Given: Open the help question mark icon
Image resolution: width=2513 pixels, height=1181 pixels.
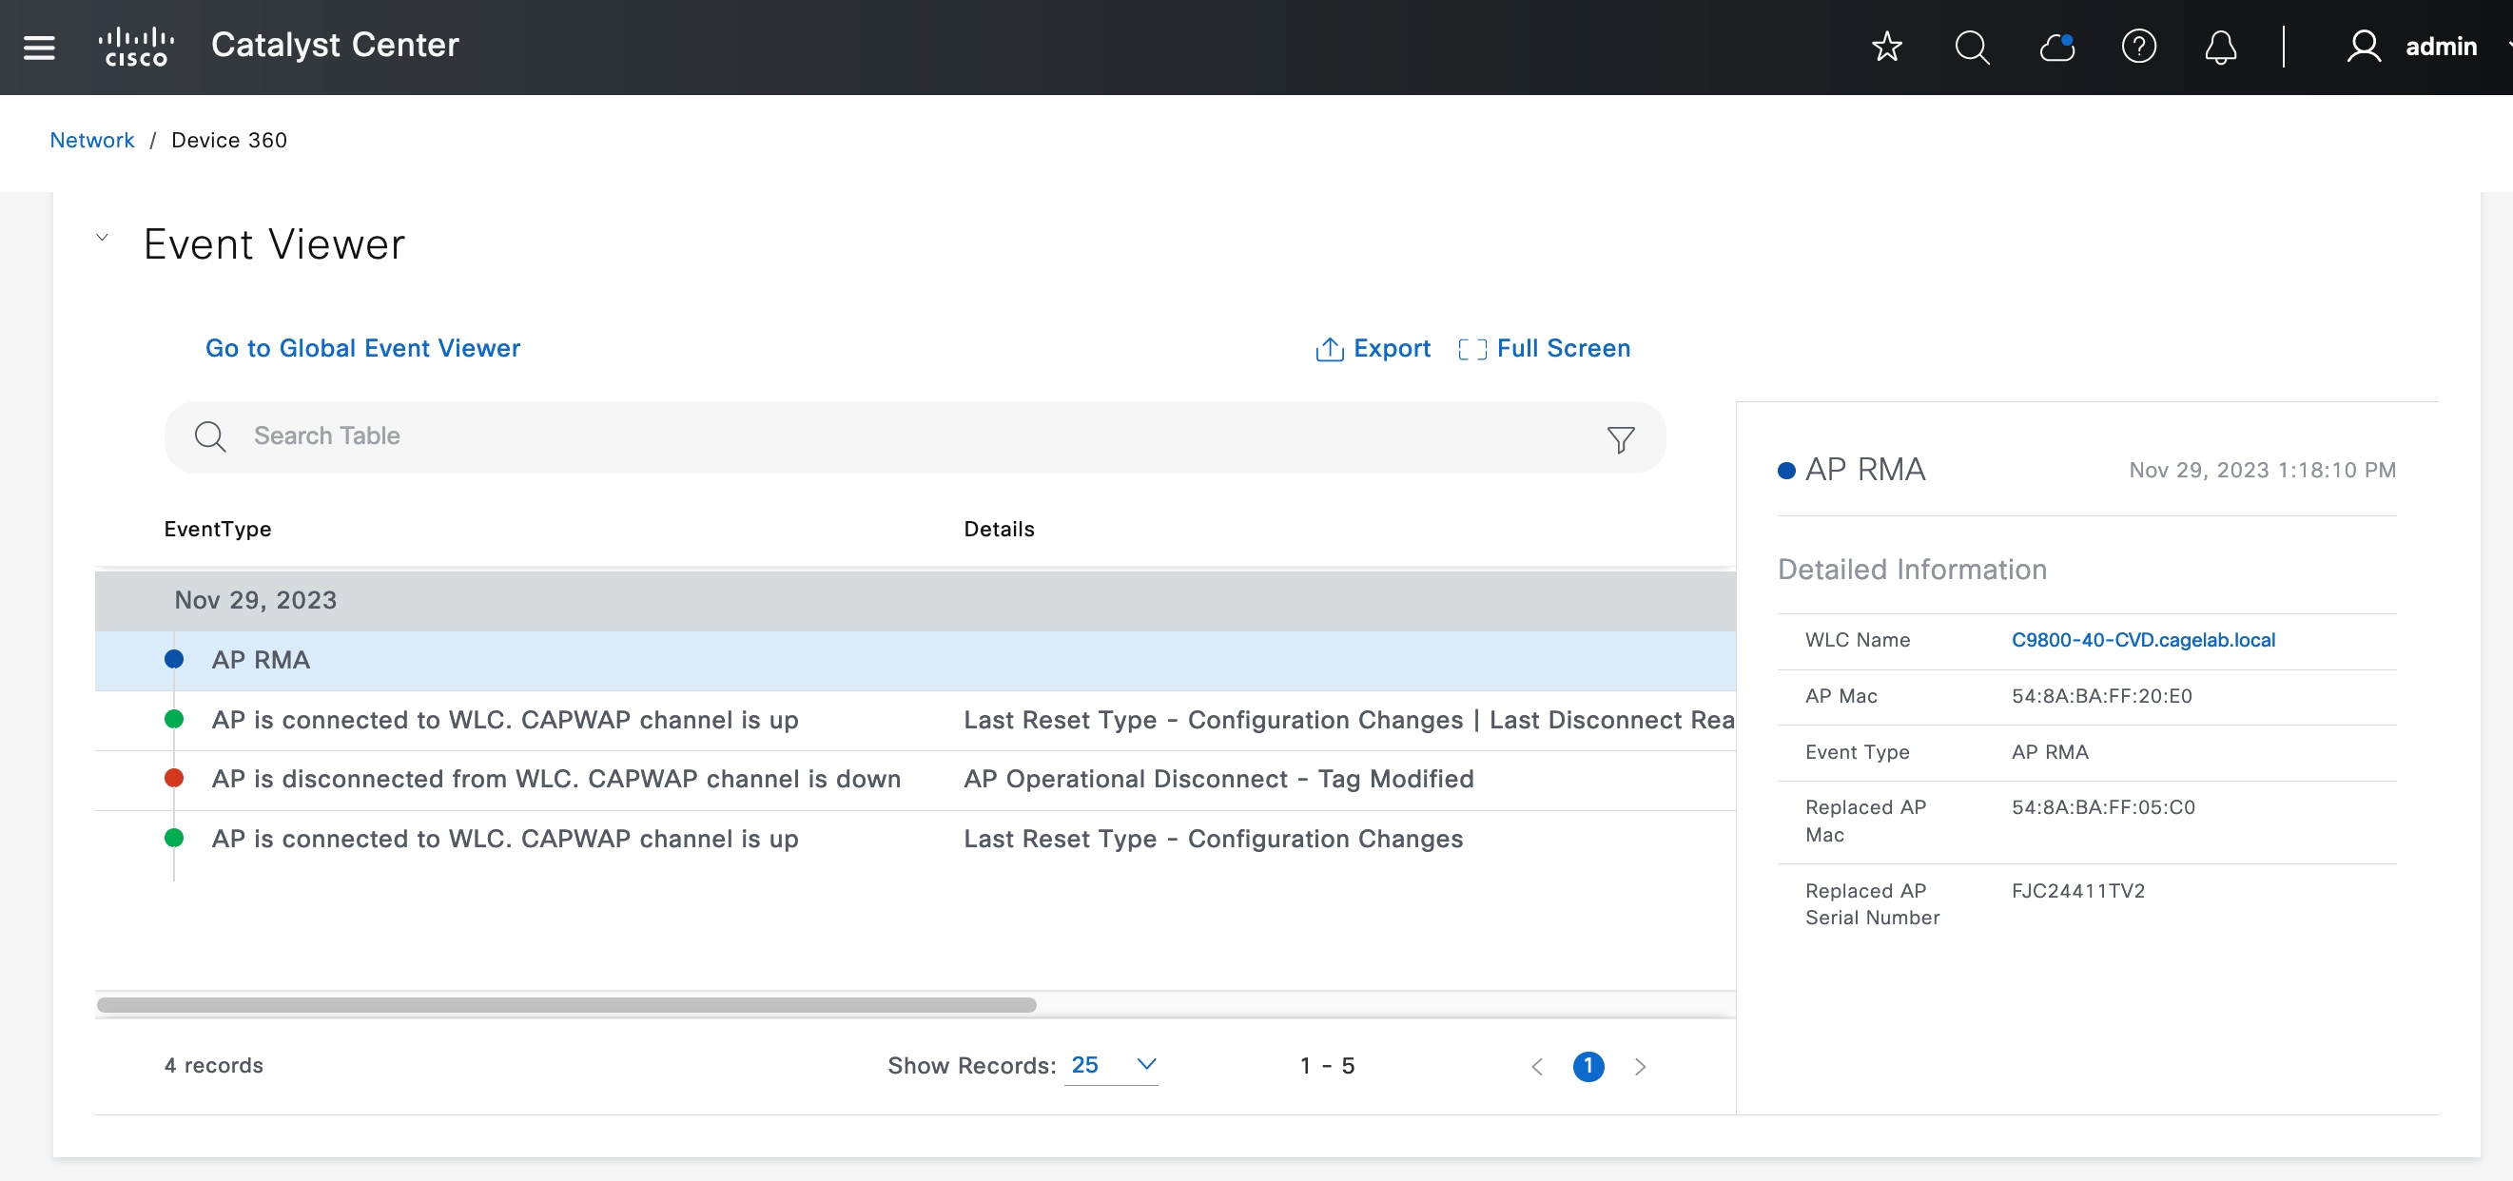Looking at the screenshot, I should pos(2138,47).
